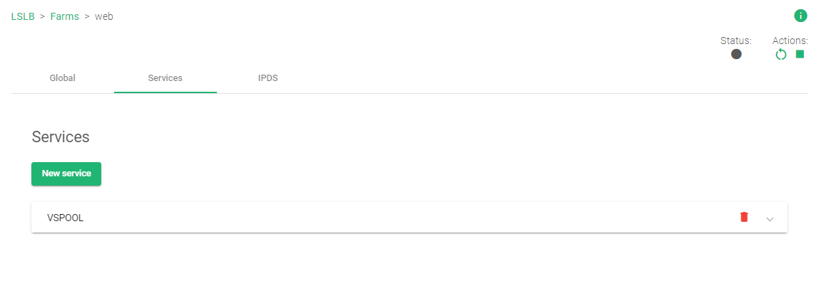
Task: Navigate to Farms in the breadcrumb
Action: [64, 16]
